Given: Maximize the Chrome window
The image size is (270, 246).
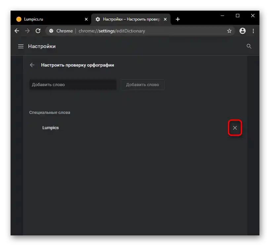Looking at the screenshot, I should tap(238, 16).
